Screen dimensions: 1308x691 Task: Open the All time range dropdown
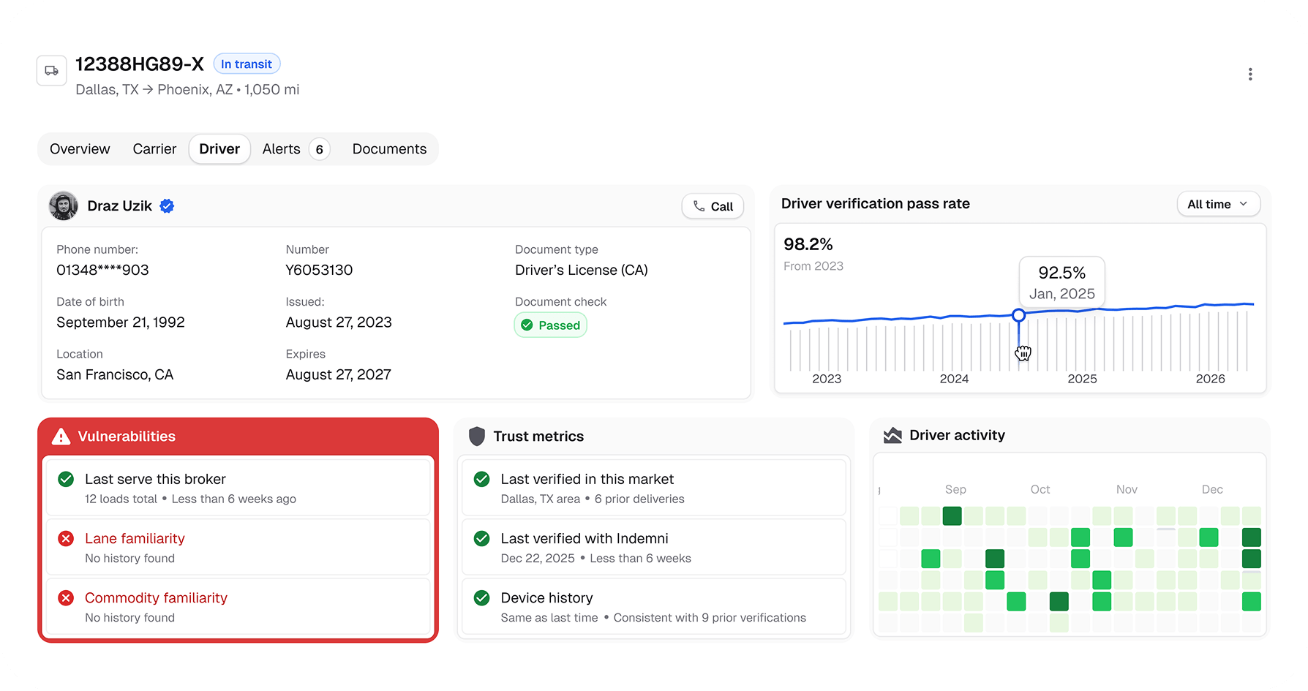1218,204
